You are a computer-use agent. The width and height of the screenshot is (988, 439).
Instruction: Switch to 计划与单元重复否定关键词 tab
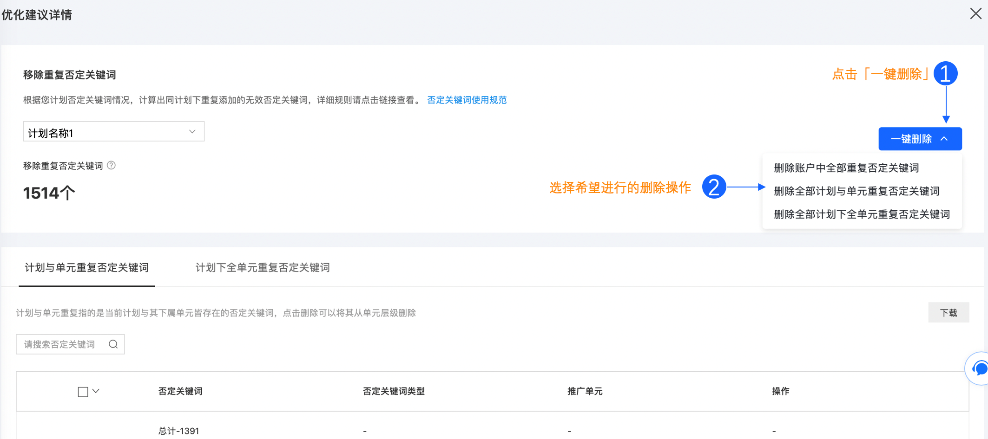(x=86, y=268)
